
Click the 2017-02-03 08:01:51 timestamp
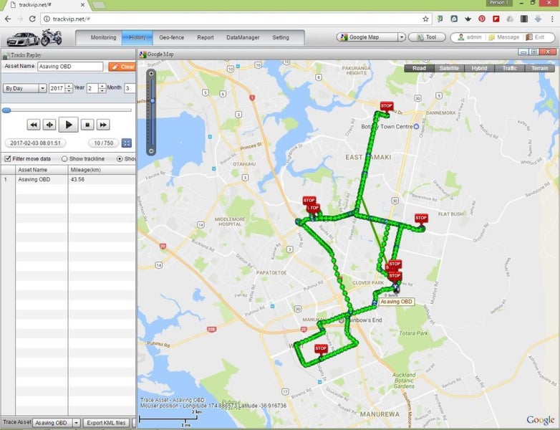[x=35, y=143]
